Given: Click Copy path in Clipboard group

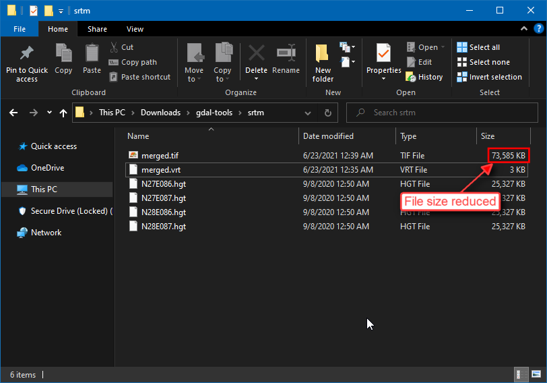Looking at the screenshot, I should [133, 62].
